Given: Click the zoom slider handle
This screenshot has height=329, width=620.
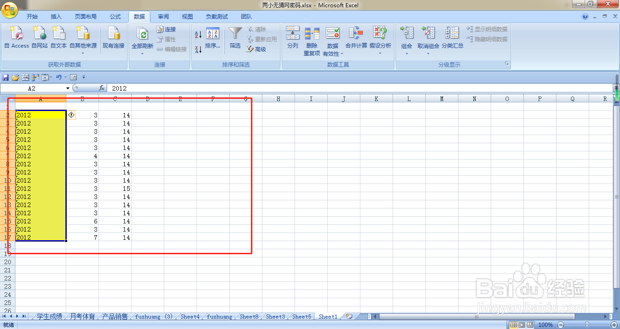Looking at the screenshot, I should point(587,324).
